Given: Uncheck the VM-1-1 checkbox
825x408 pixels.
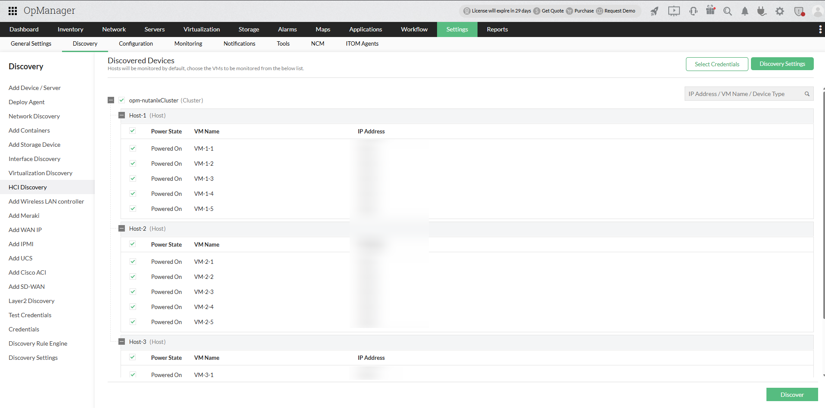Looking at the screenshot, I should point(133,148).
